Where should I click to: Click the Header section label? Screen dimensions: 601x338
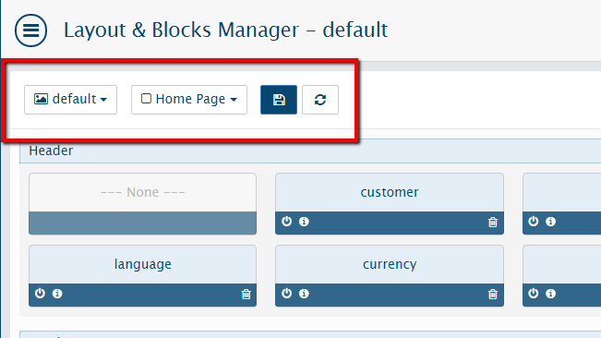tap(51, 151)
